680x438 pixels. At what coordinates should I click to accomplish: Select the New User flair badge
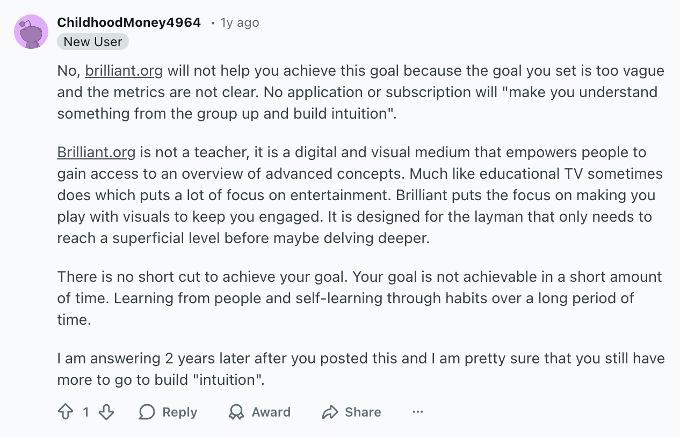tap(92, 41)
